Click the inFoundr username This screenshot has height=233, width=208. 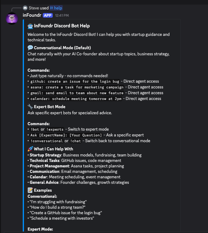(x=32, y=15)
